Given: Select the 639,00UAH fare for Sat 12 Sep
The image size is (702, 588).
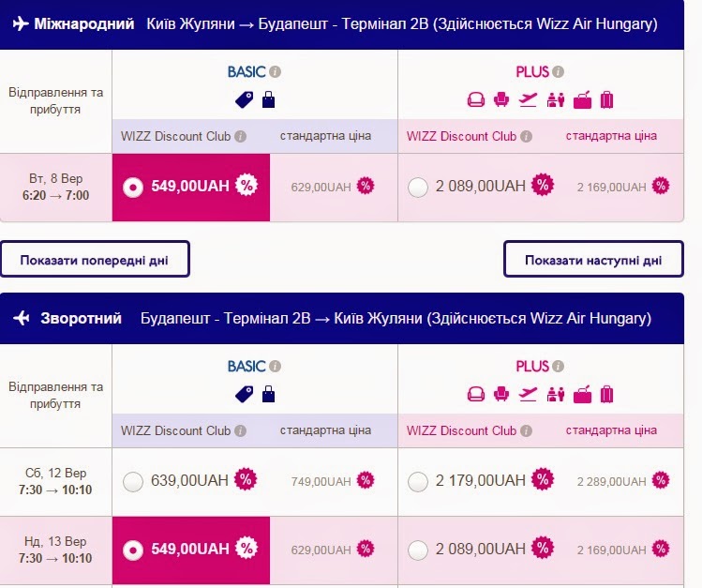Looking at the screenshot, I should tap(133, 482).
